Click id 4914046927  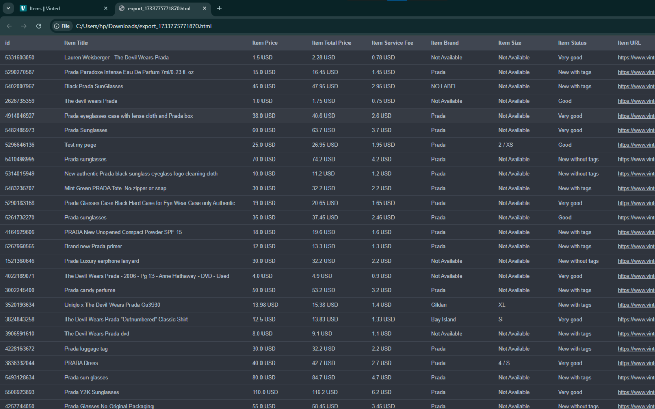(x=19, y=116)
